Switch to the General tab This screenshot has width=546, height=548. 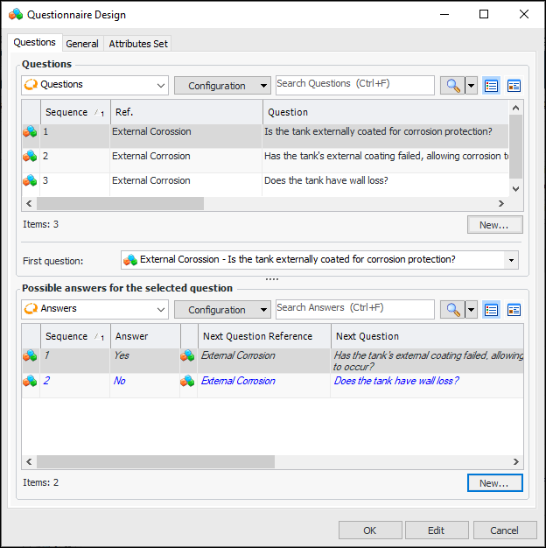(82, 44)
